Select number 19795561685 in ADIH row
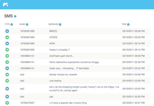 (x=27, y=44)
